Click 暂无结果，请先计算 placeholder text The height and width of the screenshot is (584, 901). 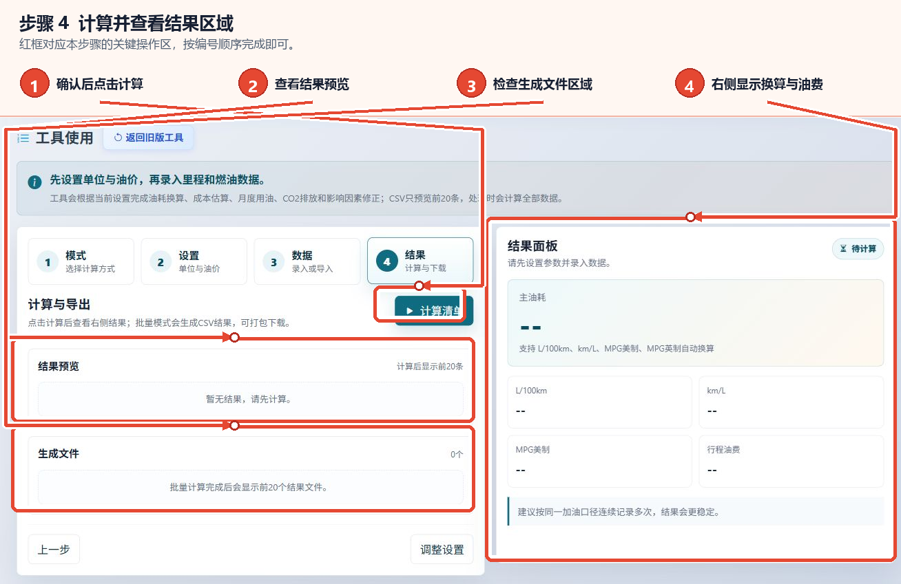(x=251, y=399)
